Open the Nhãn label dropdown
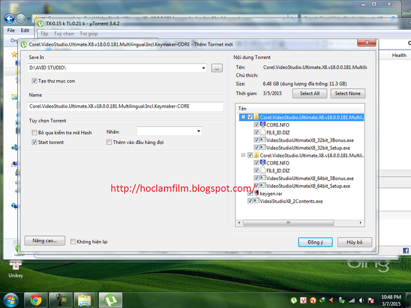 [199, 131]
